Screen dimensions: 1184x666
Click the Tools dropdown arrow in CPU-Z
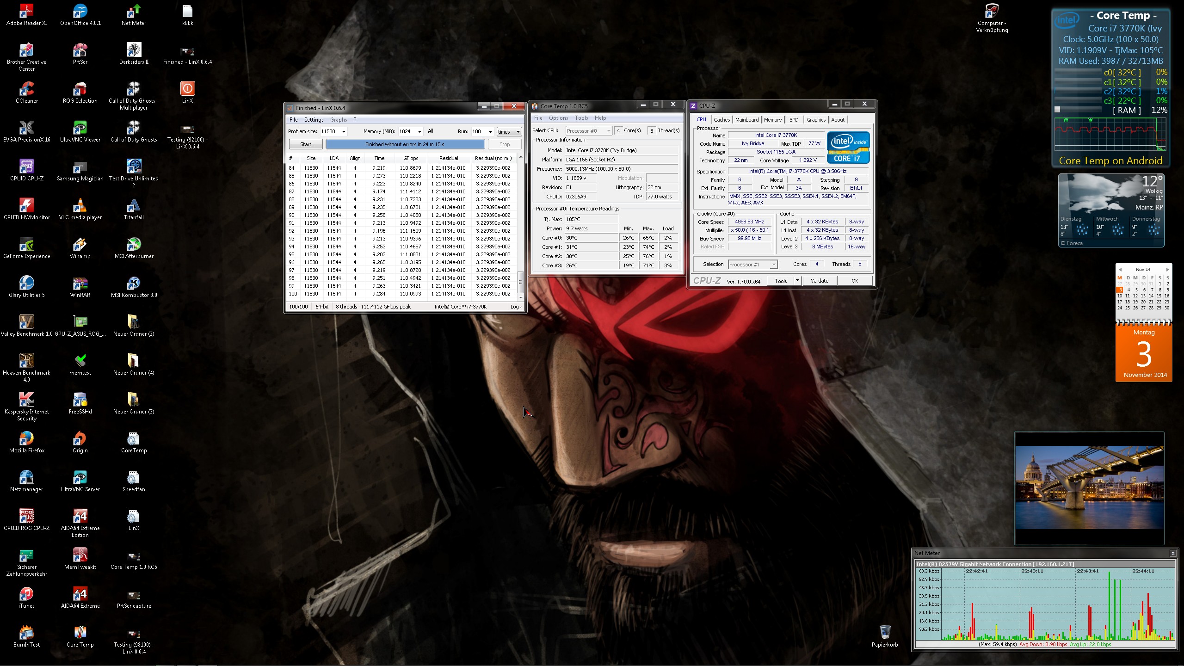[x=797, y=281]
